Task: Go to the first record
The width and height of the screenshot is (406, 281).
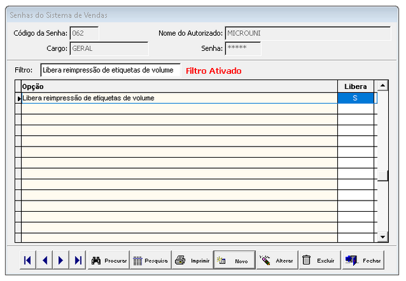Action: pos(28,261)
